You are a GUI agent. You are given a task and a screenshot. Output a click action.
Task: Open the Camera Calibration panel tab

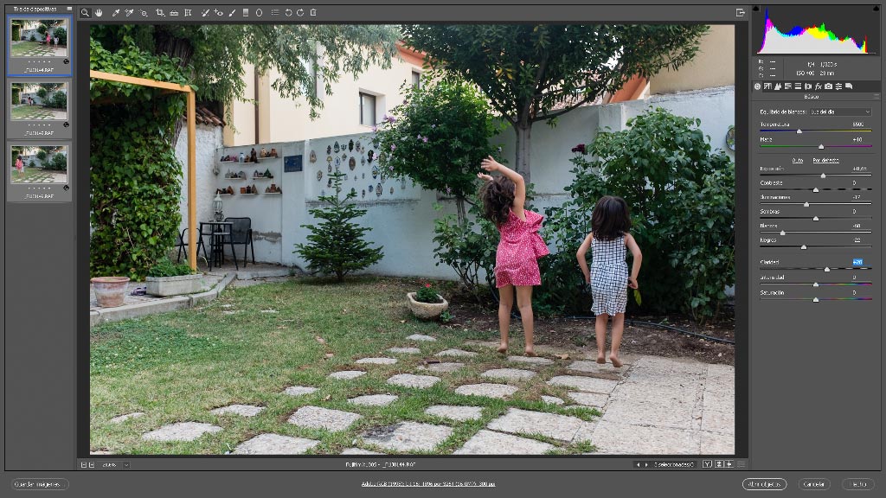coord(828,86)
